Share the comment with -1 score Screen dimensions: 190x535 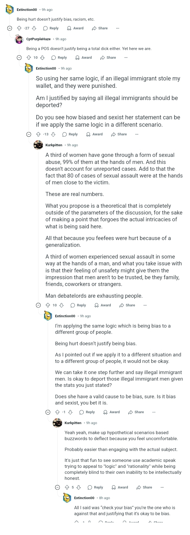point(136,412)
